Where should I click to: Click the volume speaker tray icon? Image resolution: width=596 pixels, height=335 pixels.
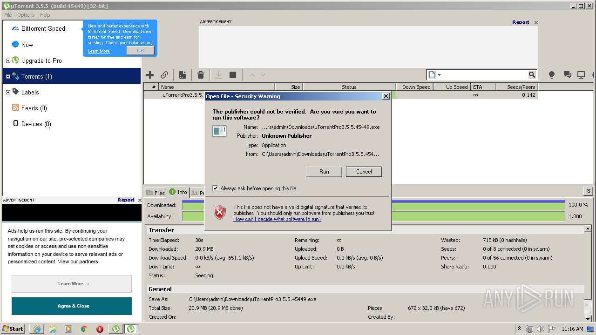[x=541, y=329]
